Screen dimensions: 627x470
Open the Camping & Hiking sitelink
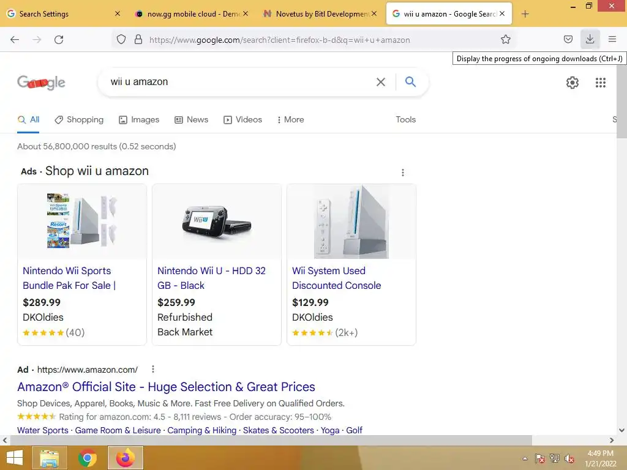pyautogui.click(x=202, y=430)
